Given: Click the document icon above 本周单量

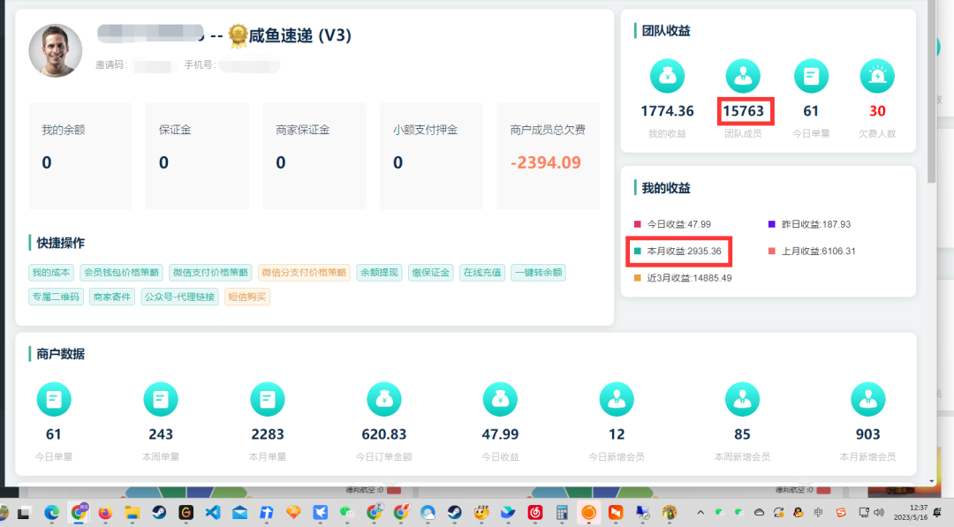Looking at the screenshot, I should [161, 399].
